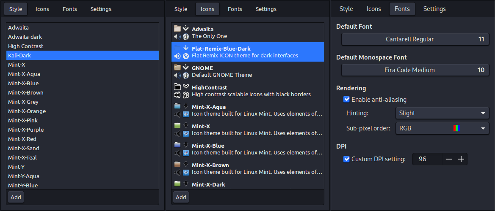This screenshot has height=211, width=495.
Task: Toggle Custom DPI setting checkbox
Action: [347, 159]
